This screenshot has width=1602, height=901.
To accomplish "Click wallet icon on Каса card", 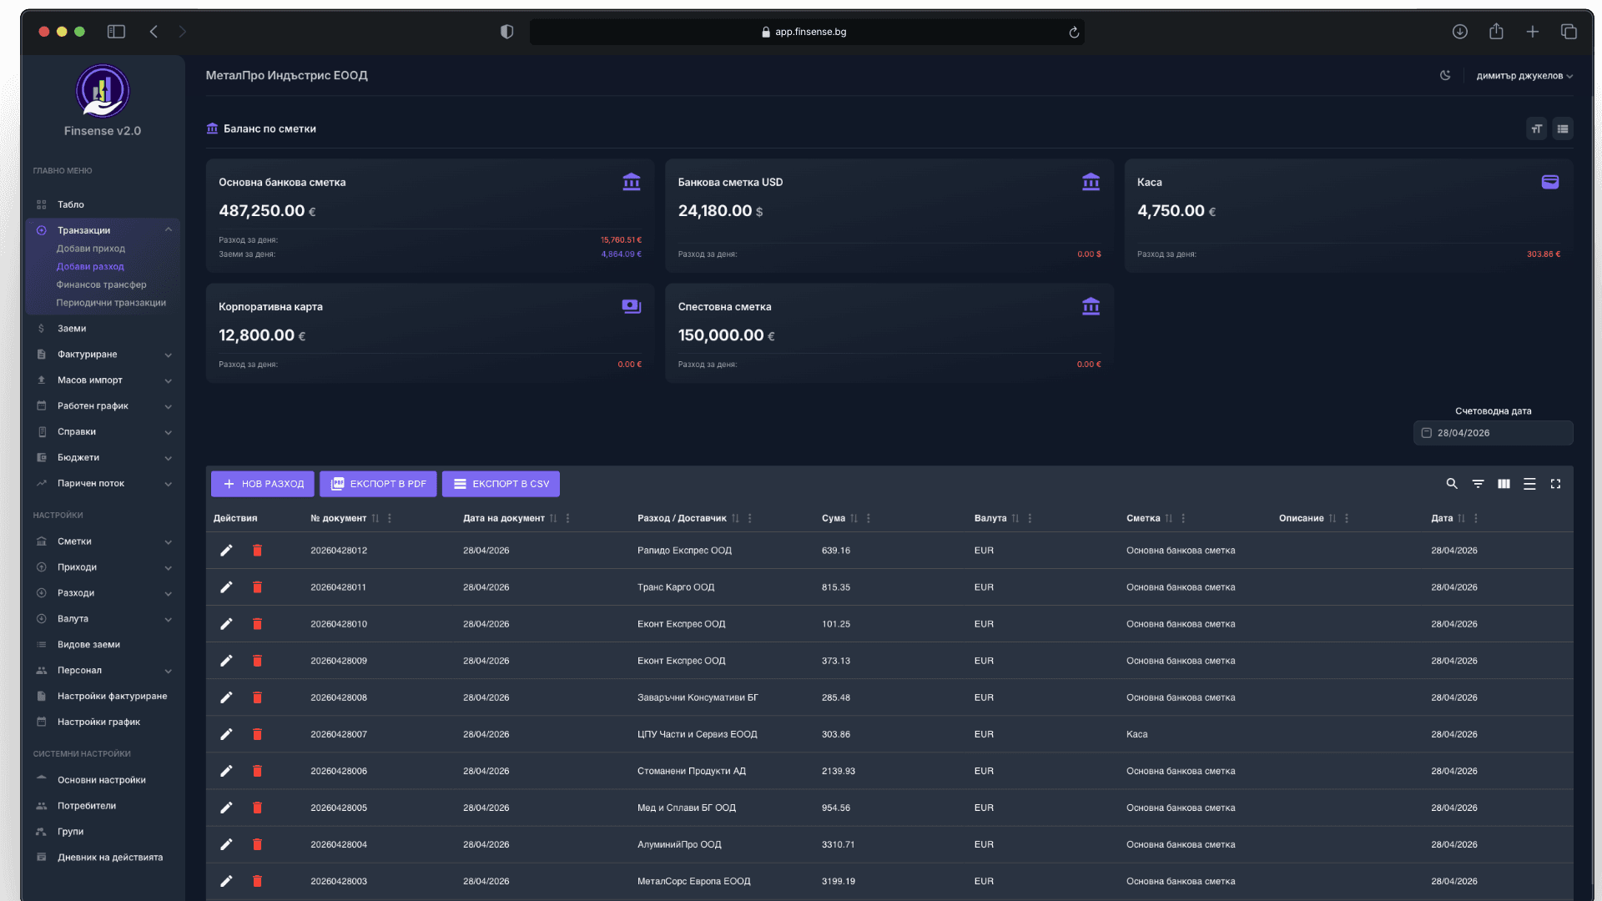I will click(x=1550, y=182).
